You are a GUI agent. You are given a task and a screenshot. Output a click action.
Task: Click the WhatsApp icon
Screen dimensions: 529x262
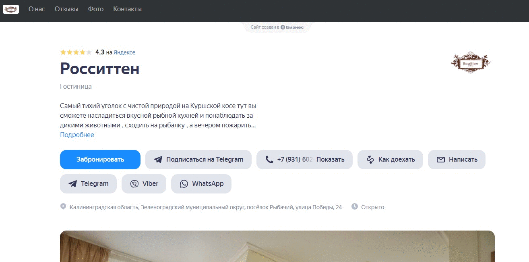[184, 184]
